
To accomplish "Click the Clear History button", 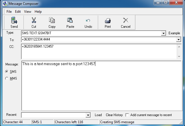I will point(114,115).
